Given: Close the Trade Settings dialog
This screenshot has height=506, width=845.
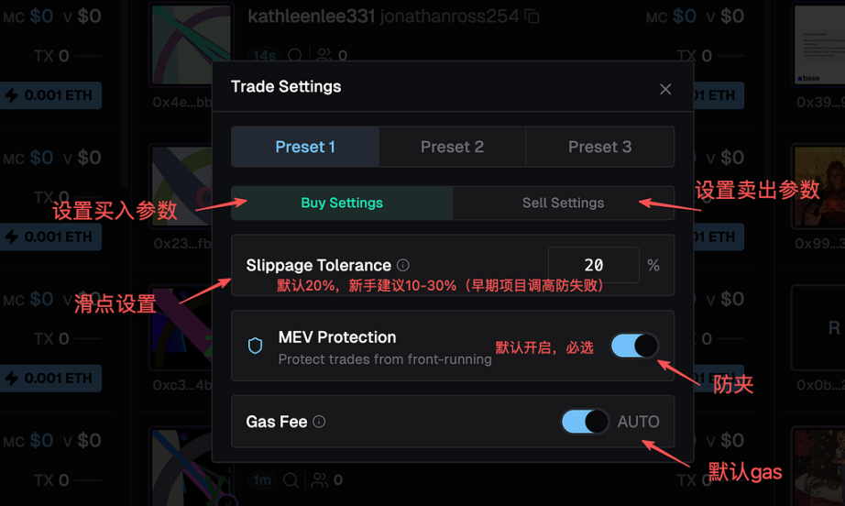Looking at the screenshot, I should 665,89.
